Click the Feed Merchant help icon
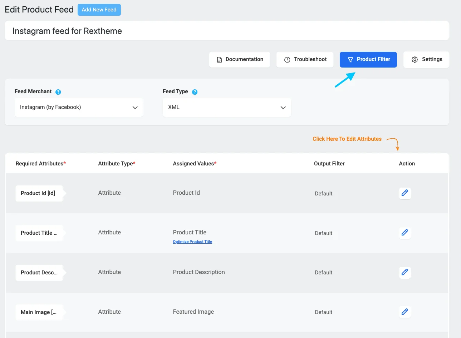 click(x=58, y=92)
